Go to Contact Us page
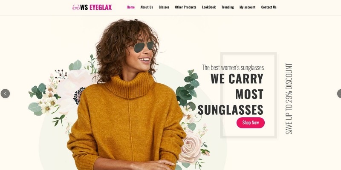Image resolution: width=341 pixels, height=170 pixels. [x=269, y=7]
